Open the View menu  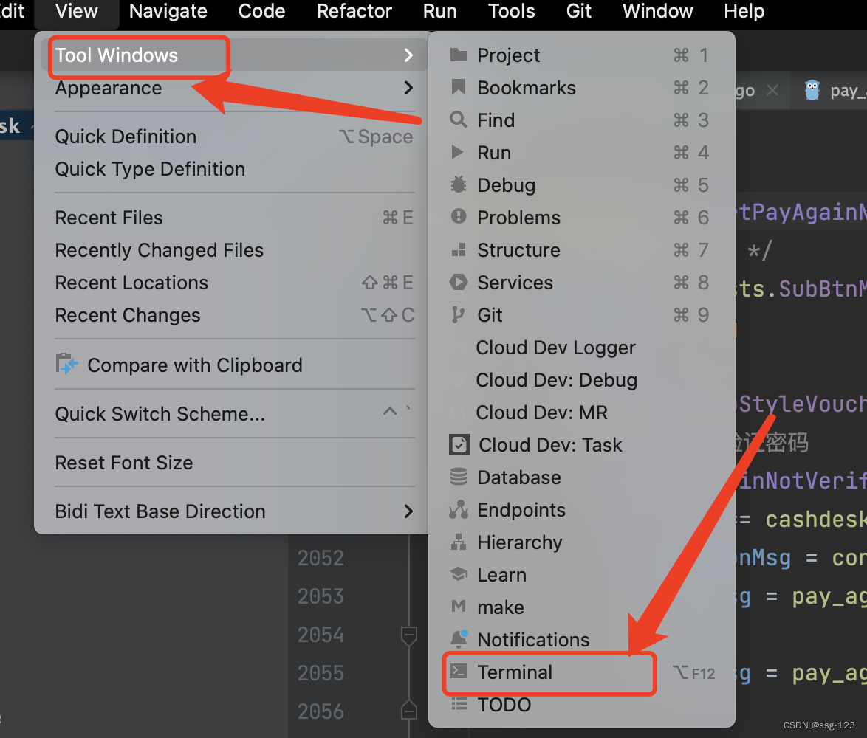(x=77, y=12)
